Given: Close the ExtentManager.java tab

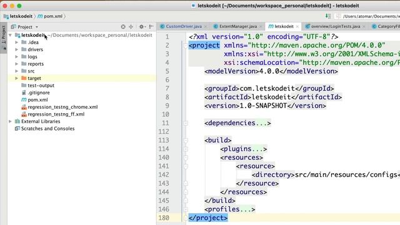Looking at the screenshot, I should click(261, 26).
